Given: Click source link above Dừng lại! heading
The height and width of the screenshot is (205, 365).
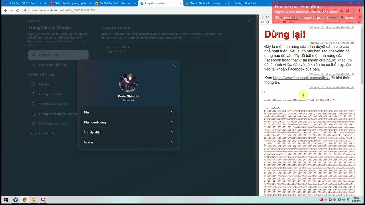Looking at the screenshot, I should (332, 27).
